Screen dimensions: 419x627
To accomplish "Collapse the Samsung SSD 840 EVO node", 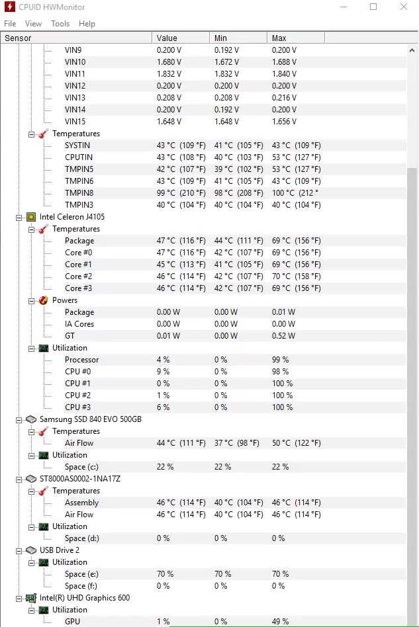I will point(19,420).
